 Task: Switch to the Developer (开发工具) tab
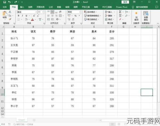tap(86, 7)
